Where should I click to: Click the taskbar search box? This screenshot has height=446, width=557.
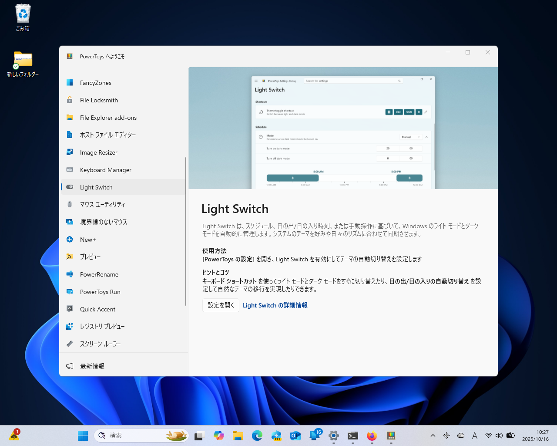(x=139, y=435)
